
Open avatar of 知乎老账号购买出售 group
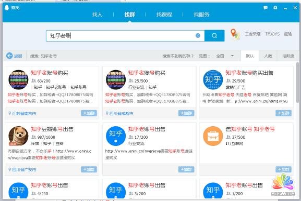tap(213, 79)
